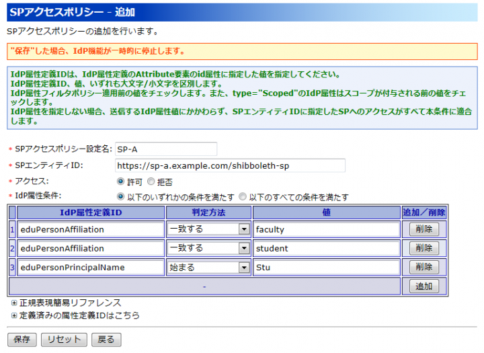Expand the 正規表現簡易リファレンス plus icon
This screenshot has height=353, width=484.
(14, 303)
